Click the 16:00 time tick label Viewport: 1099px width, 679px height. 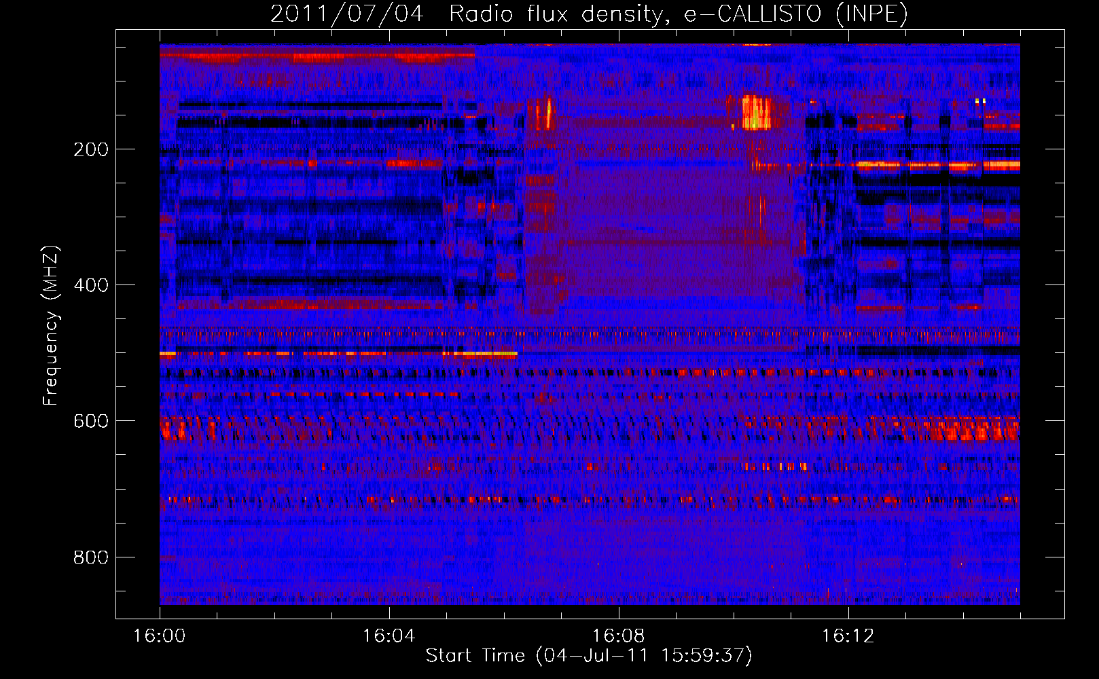[160, 636]
